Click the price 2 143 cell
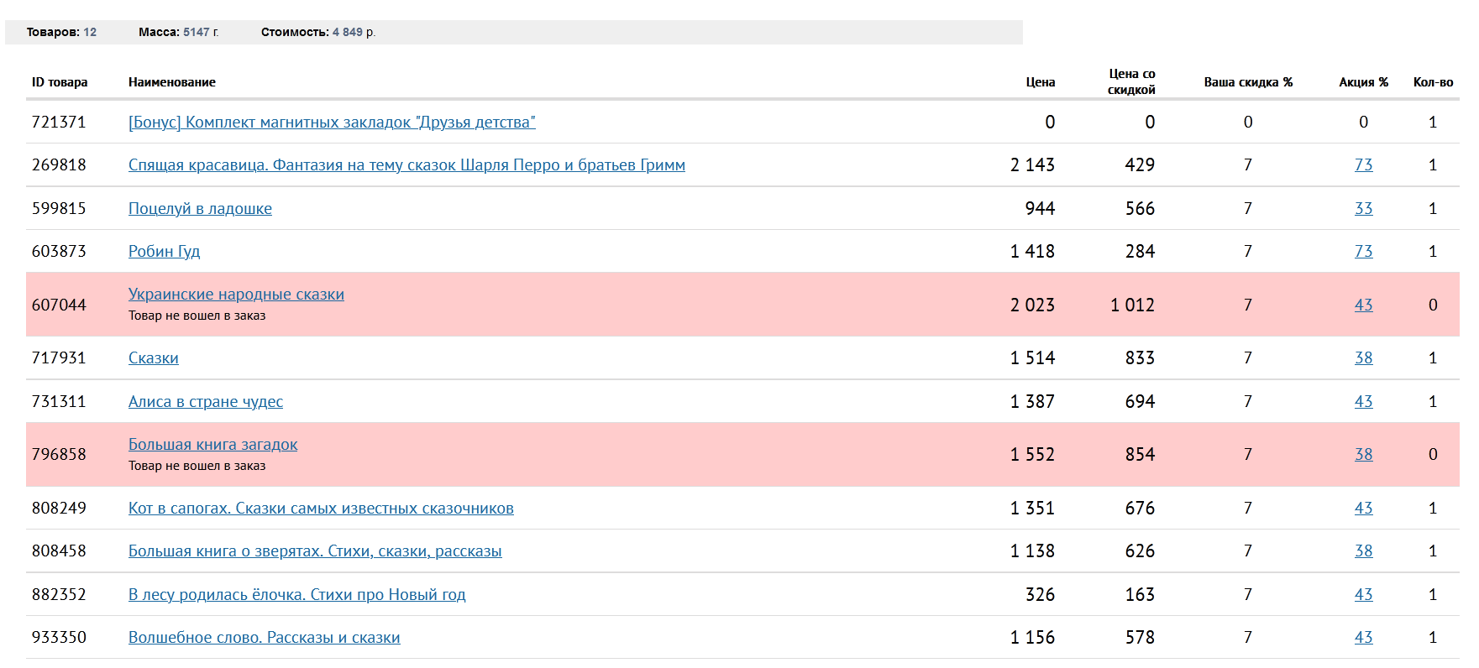Viewport: 1479px width, 668px height. 1032,165
